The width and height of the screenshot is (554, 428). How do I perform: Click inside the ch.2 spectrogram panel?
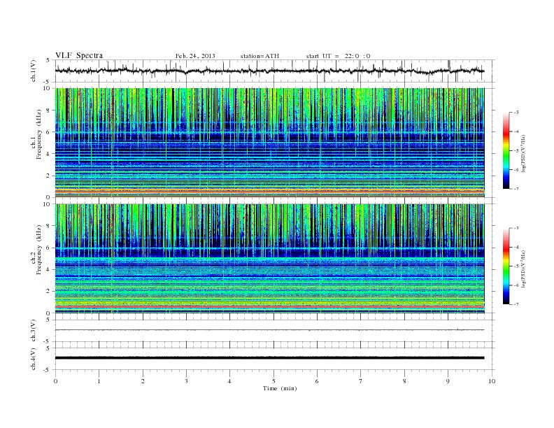pyautogui.click(x=269, y=259)
